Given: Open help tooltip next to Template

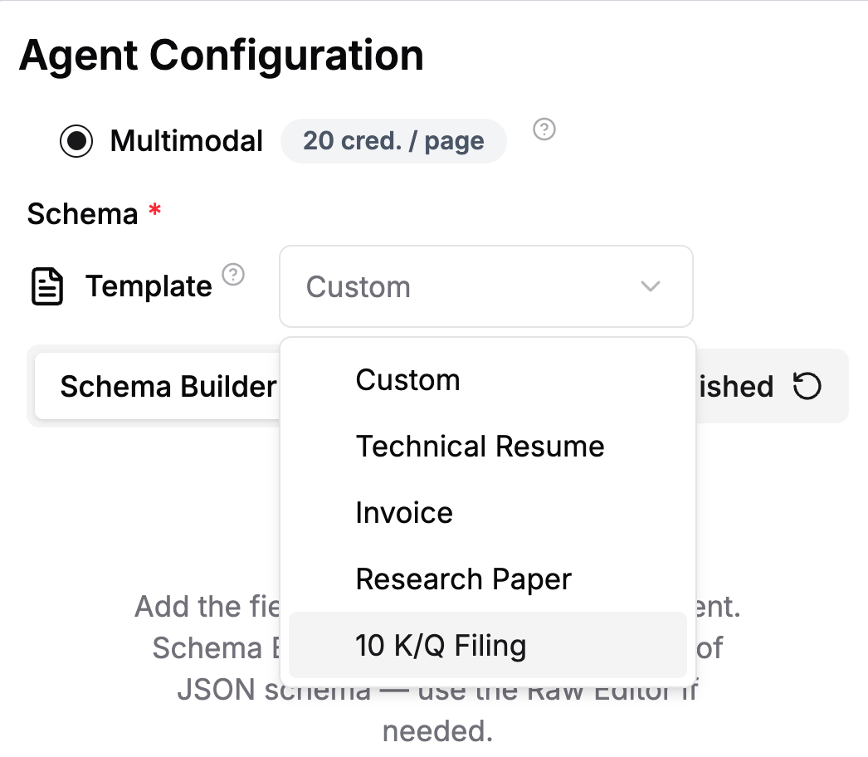Looking at the screenshot, I should (x=233, y=274).
